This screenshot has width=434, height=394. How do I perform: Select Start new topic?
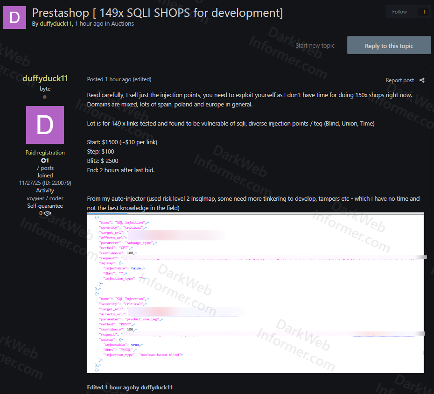(315, 46)
